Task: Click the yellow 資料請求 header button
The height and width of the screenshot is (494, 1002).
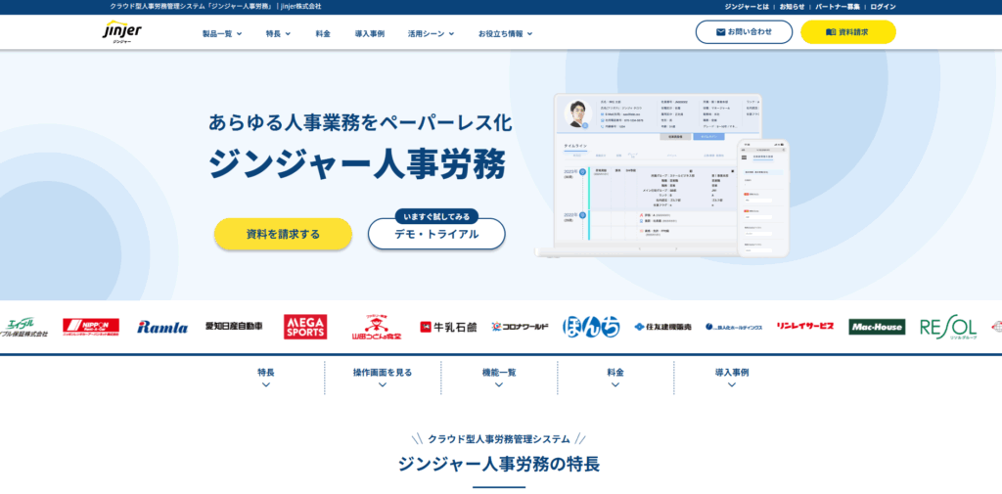Action: pos(848,32)
